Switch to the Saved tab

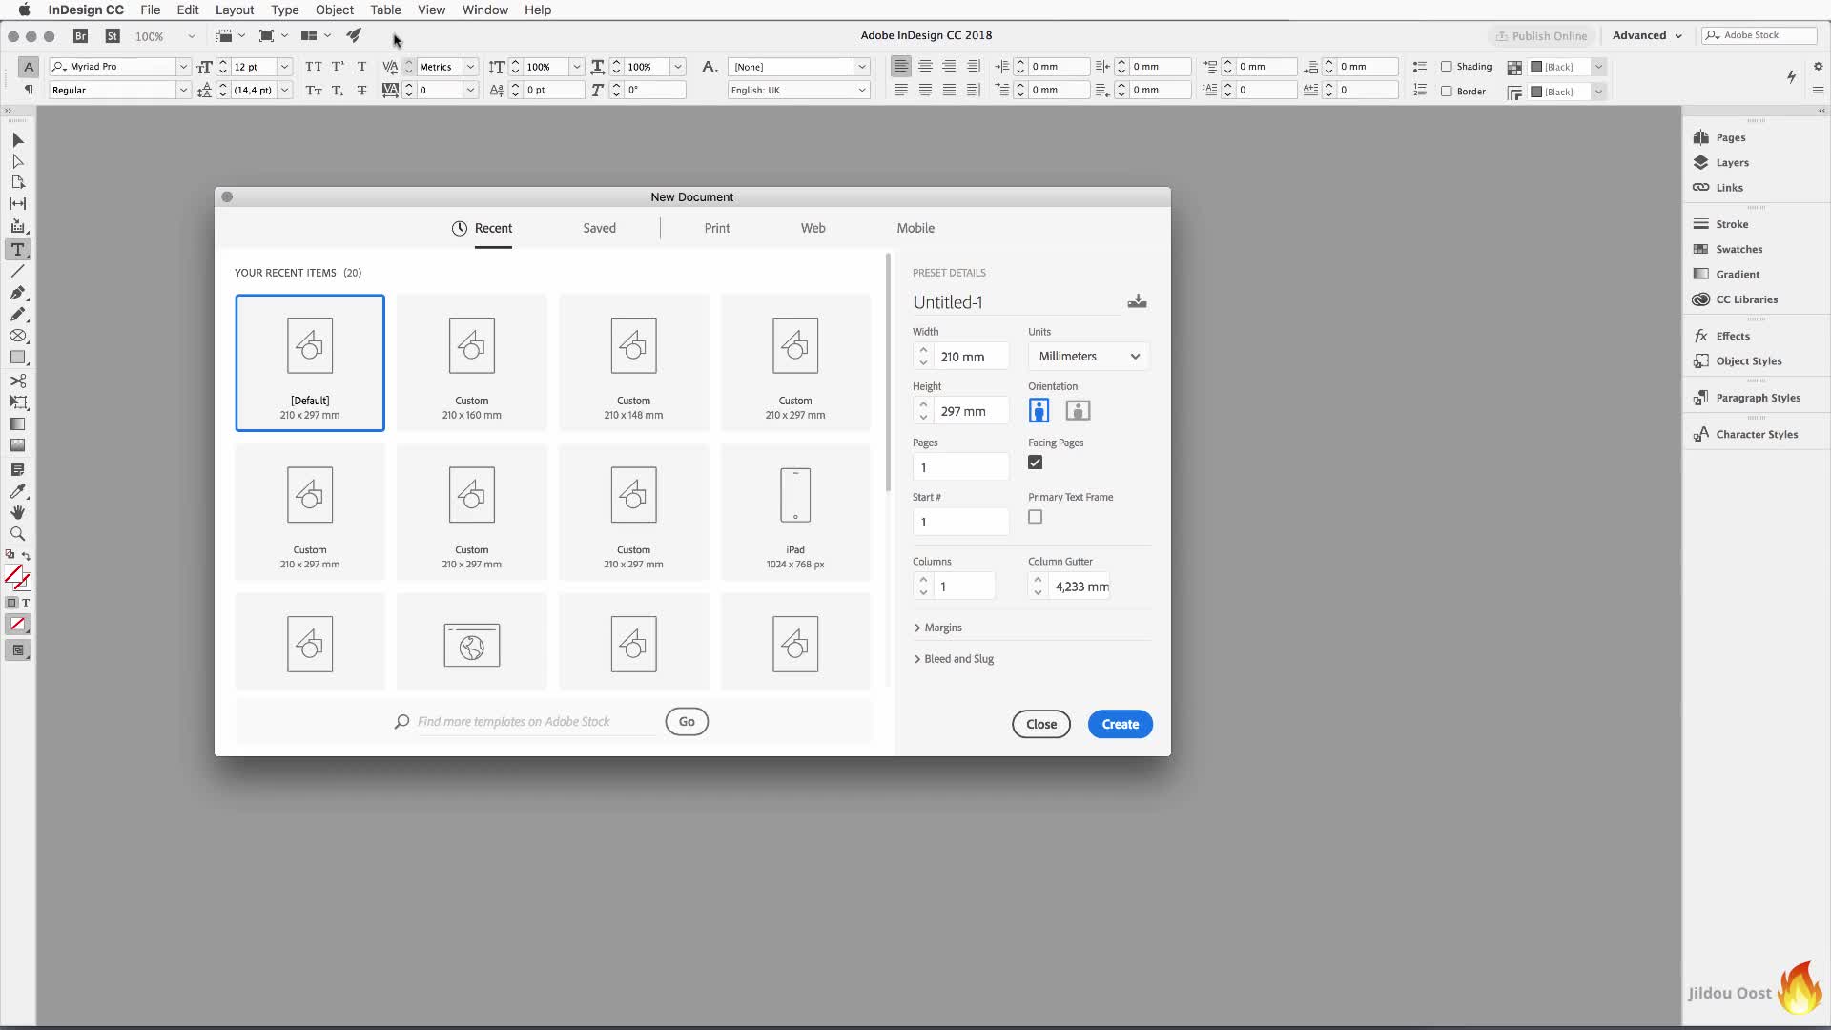599,228
